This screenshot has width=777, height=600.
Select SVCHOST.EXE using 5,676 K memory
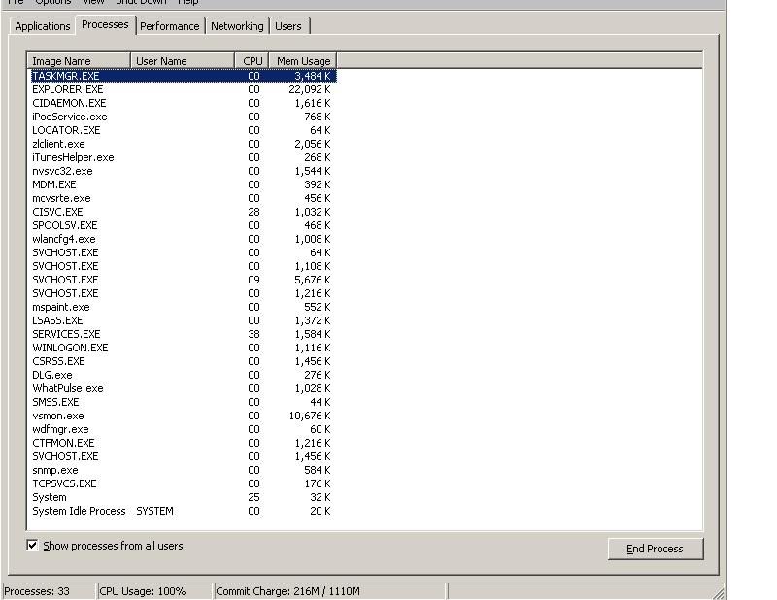[x=184, y=280]
